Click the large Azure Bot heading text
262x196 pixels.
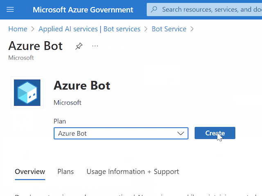point(82,85)
